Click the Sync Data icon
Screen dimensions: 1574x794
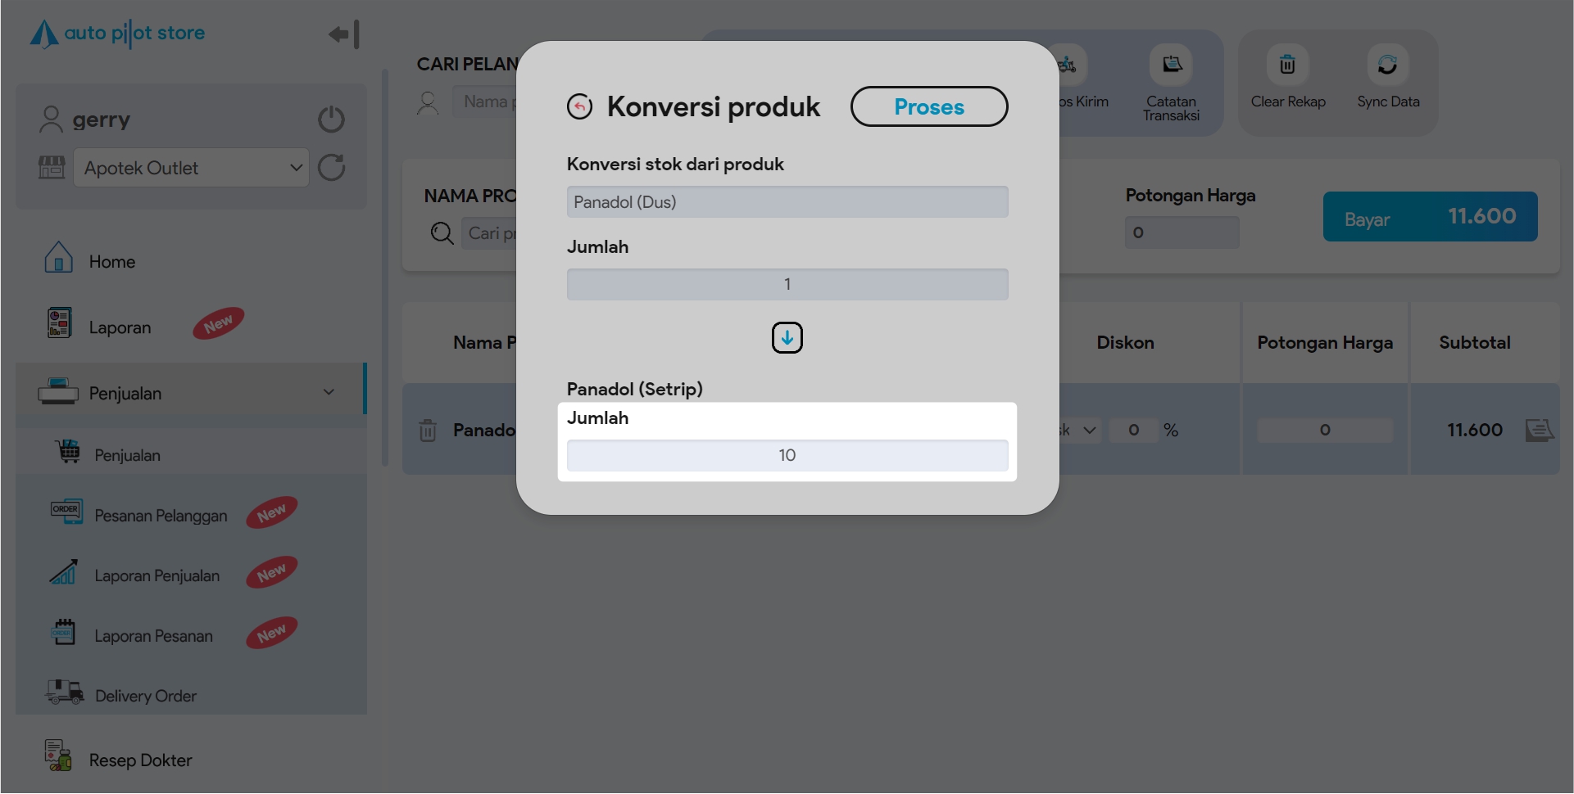pos(1387,65)
